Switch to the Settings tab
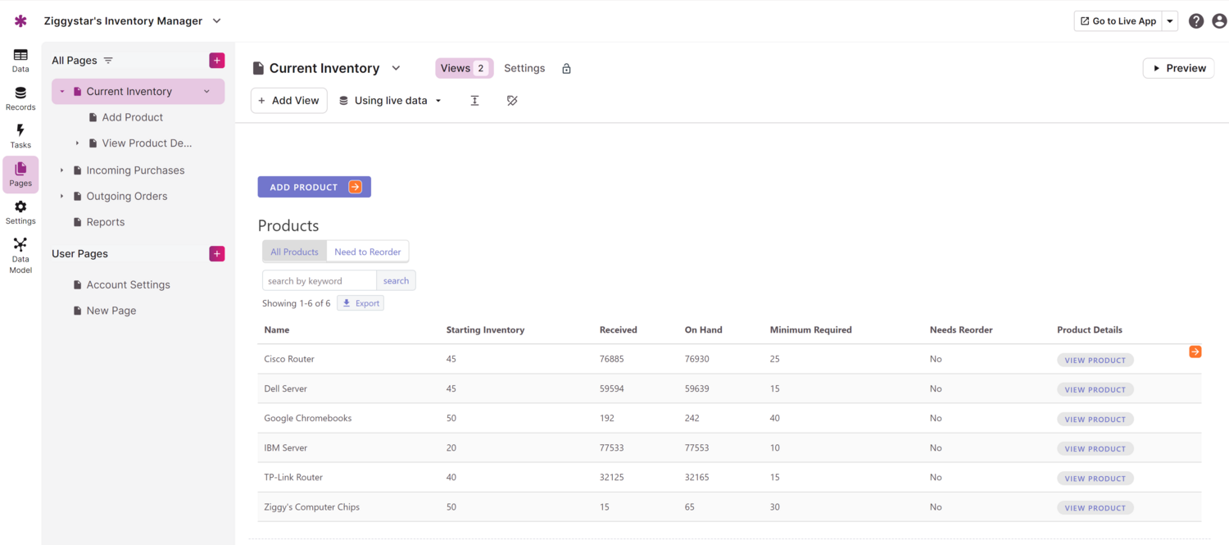 [x=524, y=68]
